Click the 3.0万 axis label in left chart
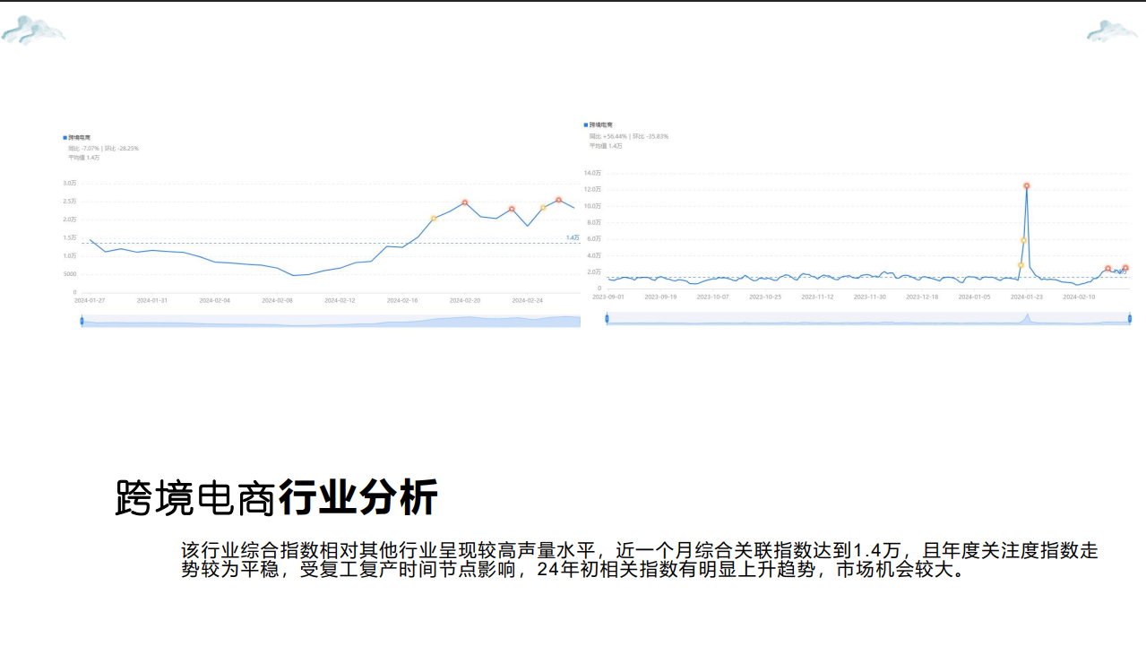Viewport: 1146px width, 646px height. pyautogui.click(x=70, y=183)
